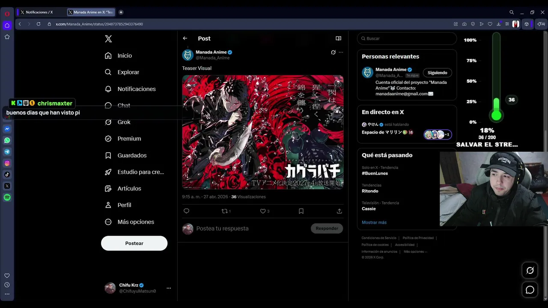Open Artículos in the navigation
This screenshot has height=308, width=548.
(123, 189)
